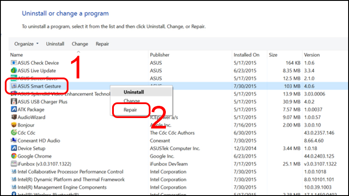Select the ATK Package entry
This screenshot has width=349, height=196.
(x=31, y=110)
